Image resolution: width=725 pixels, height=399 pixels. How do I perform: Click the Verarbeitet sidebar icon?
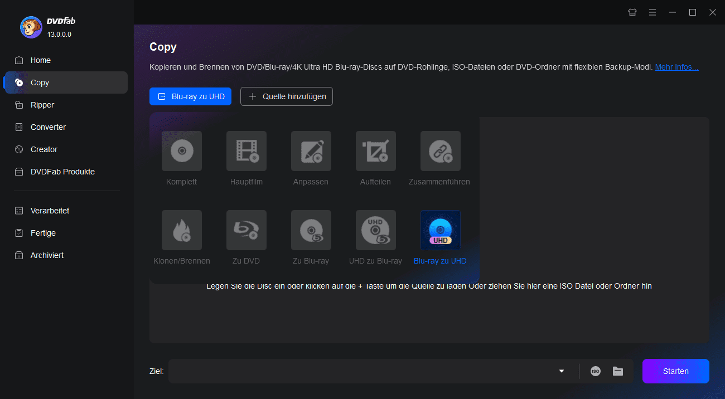(20, 211)
